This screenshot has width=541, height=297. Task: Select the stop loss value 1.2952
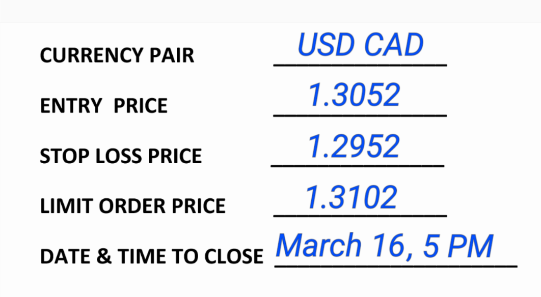[x=354, y=146]
